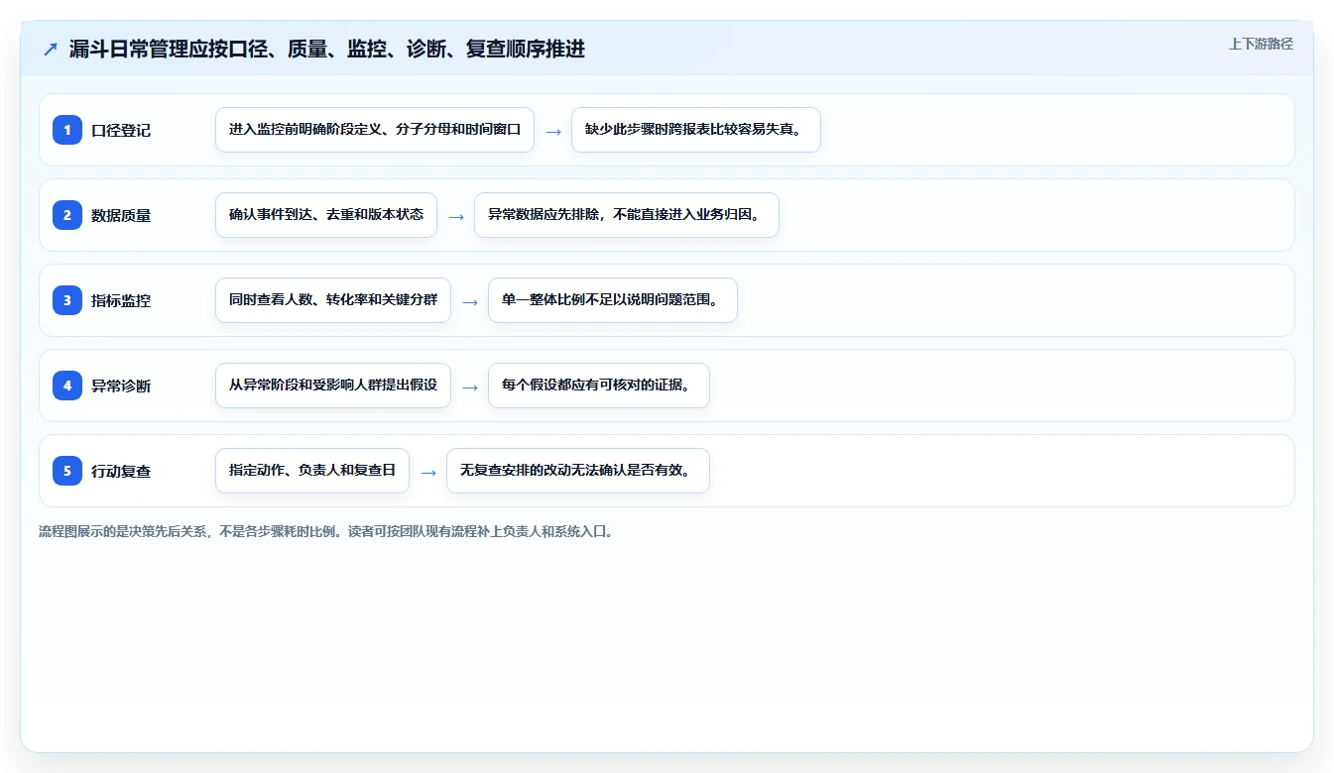Click the 异常数据应先排除 box
This screenshot has height=773, width=1334.
pos(627,215)
